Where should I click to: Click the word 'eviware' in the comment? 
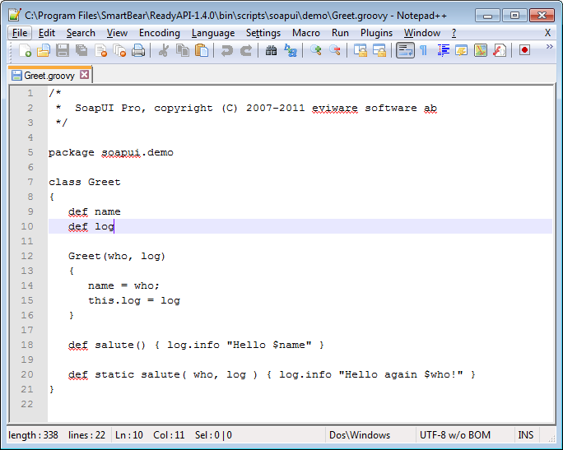click(335, 108)
